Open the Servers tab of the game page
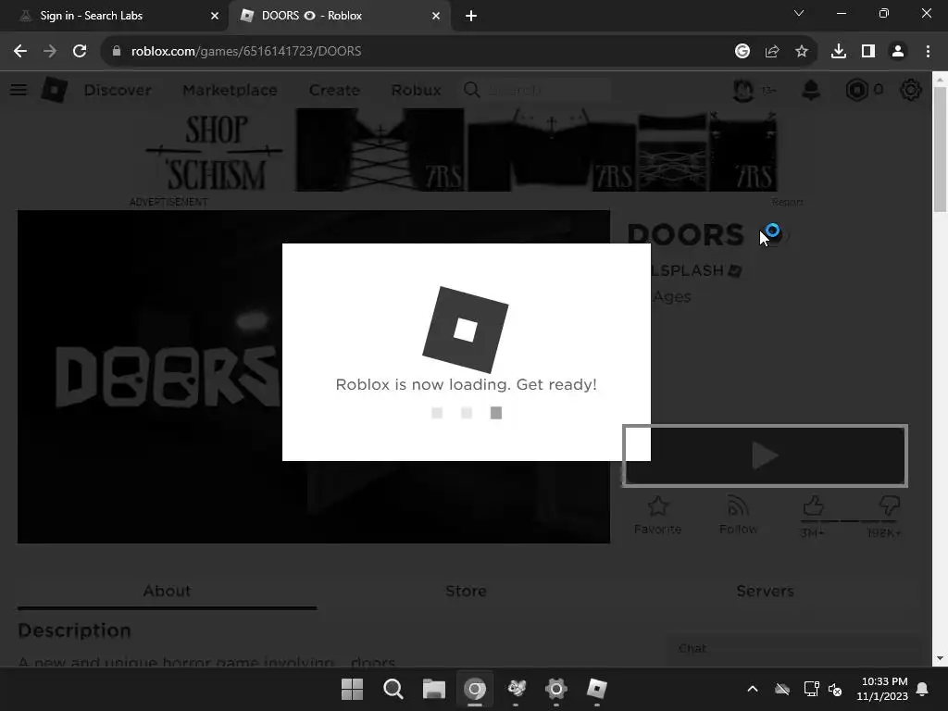 (x=765, y=592)
